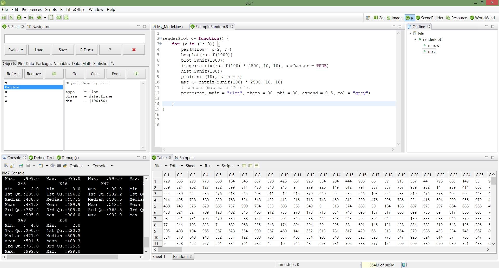Click the green S setup toolbar icon
This screenshot has width=499, height=268.
coord(11,18)
